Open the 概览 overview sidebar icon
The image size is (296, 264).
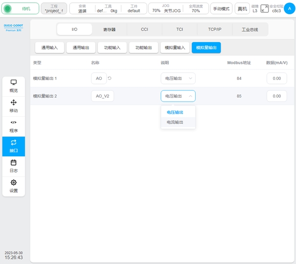click(x=13, y=86)
